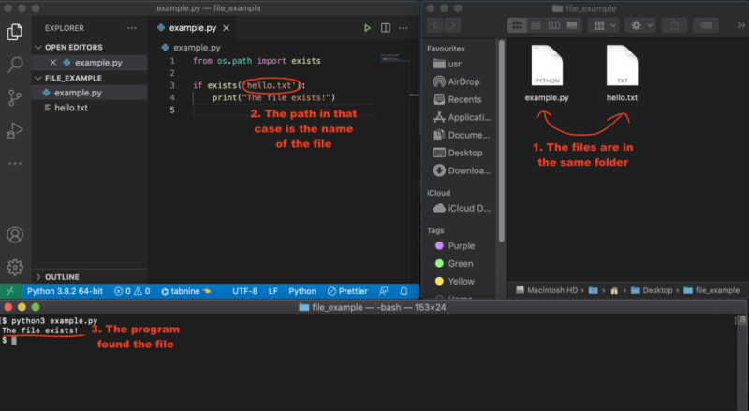Click file_example in the Finder path bar

tap(712, 290)
